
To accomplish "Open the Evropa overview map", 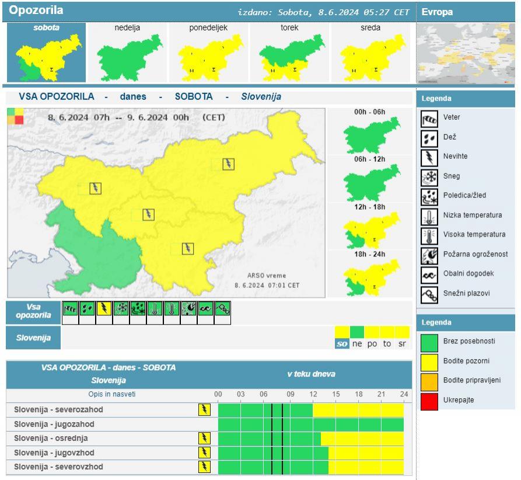I will (466, 54).
